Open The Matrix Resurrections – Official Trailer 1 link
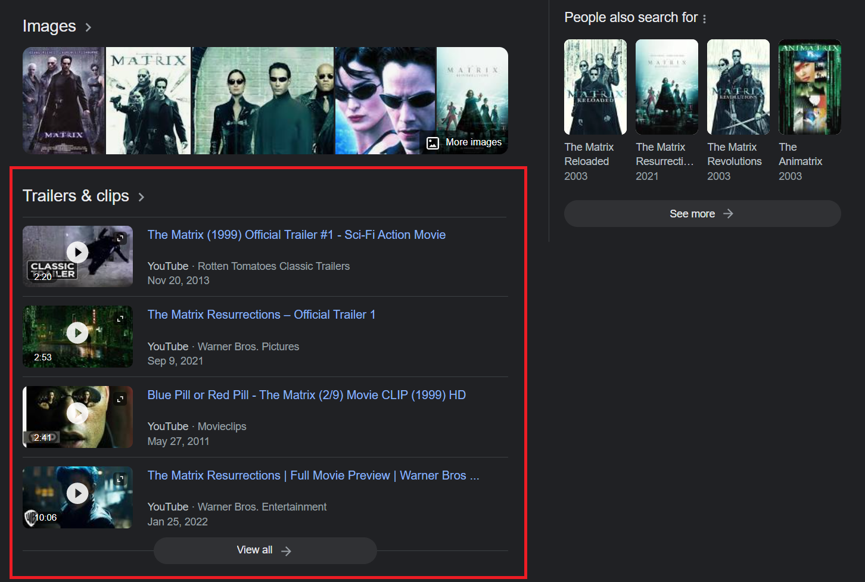The width and height of the screenshot is (865, 582). pyautogui.click(x=262, y=315)
